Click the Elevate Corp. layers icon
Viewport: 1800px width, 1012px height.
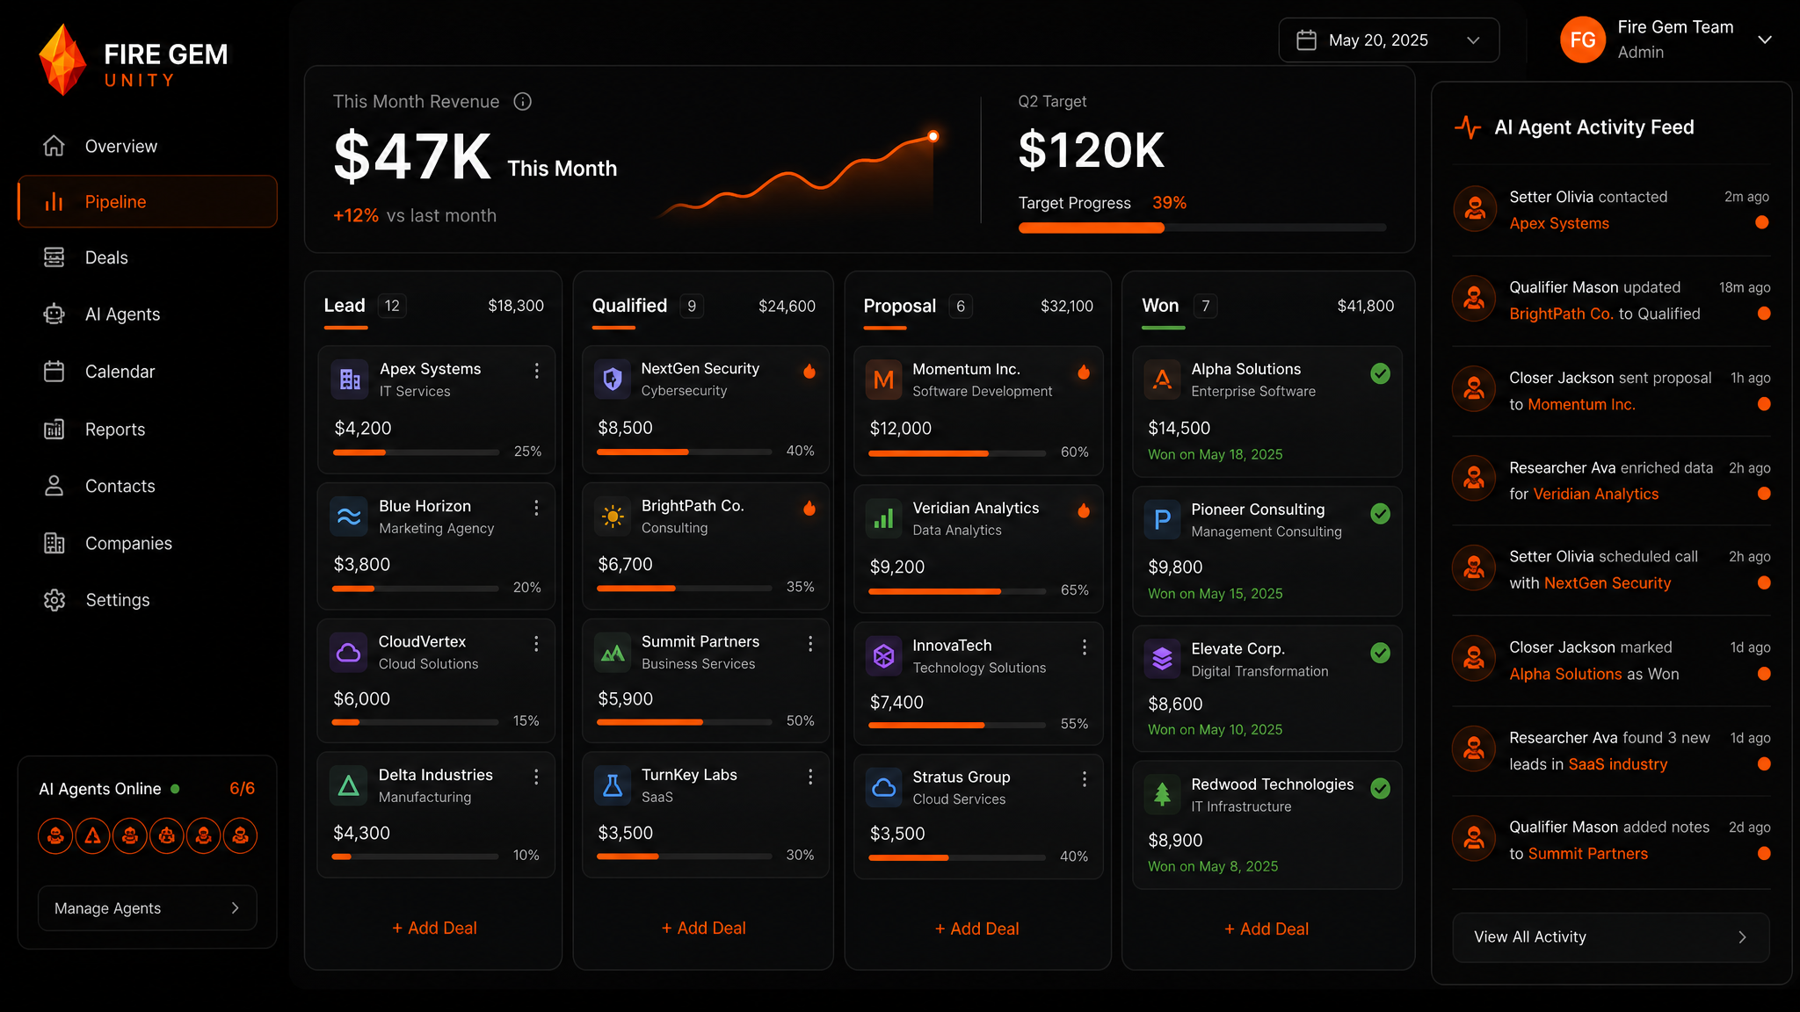1162,659
